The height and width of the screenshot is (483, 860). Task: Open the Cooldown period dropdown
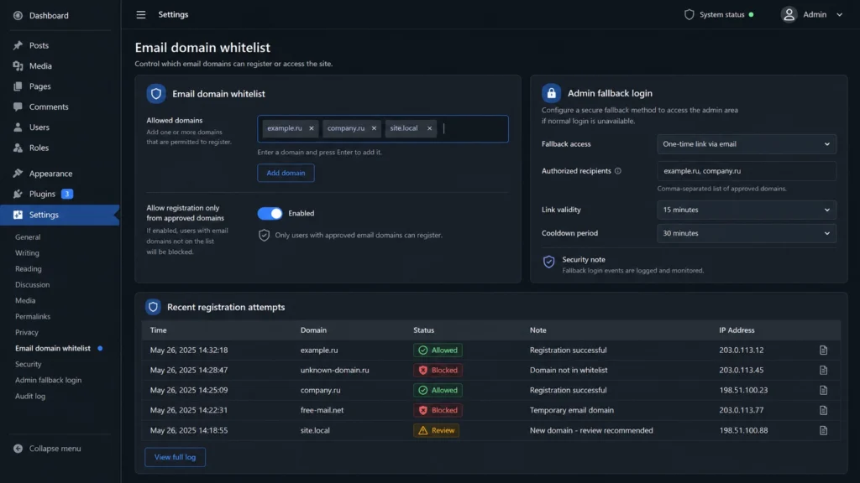point(747,233)
